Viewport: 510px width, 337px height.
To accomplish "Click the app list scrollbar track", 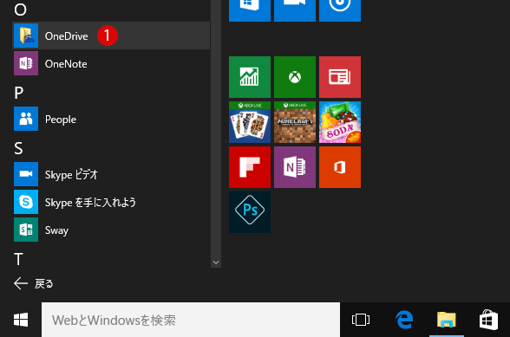I will pos(216,130).
